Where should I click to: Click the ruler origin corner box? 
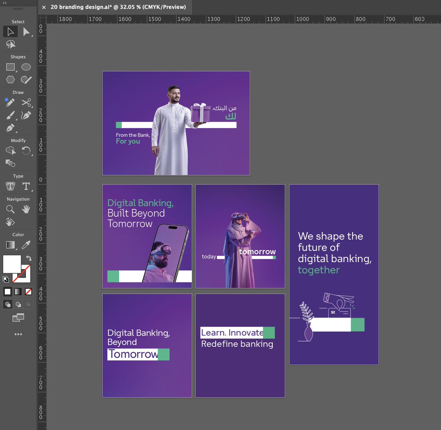coord(42,19)
